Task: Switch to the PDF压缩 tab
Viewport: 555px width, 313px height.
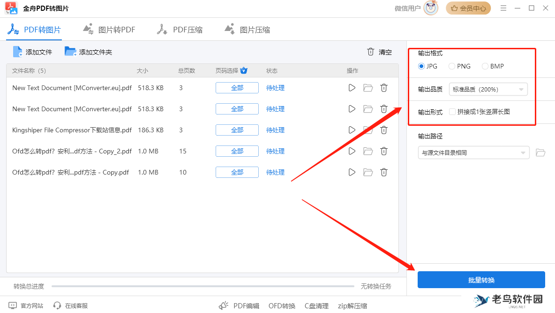Action: pyautogui.click(x=180, y=29)
